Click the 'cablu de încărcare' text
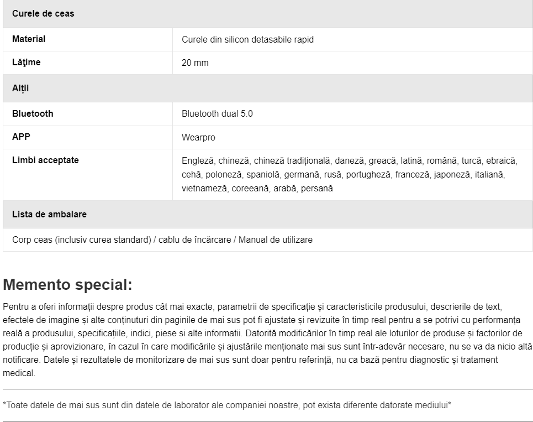 pyautogui.click(x=195, y=240)
